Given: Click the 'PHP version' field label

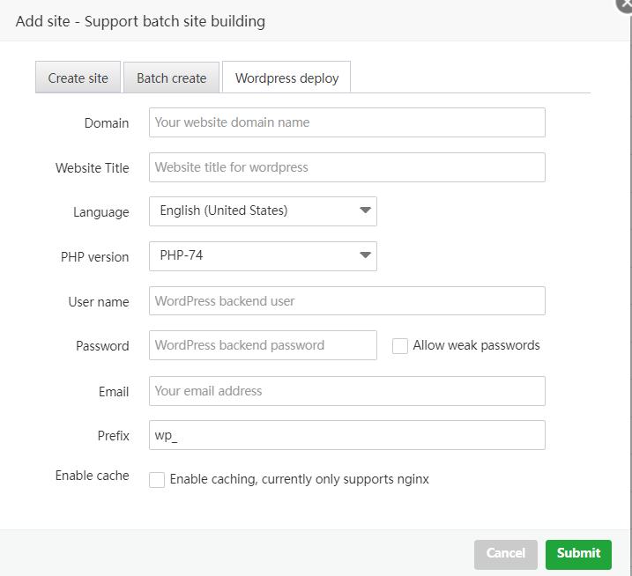Looking at the screenshot, I should click(94, 257).
